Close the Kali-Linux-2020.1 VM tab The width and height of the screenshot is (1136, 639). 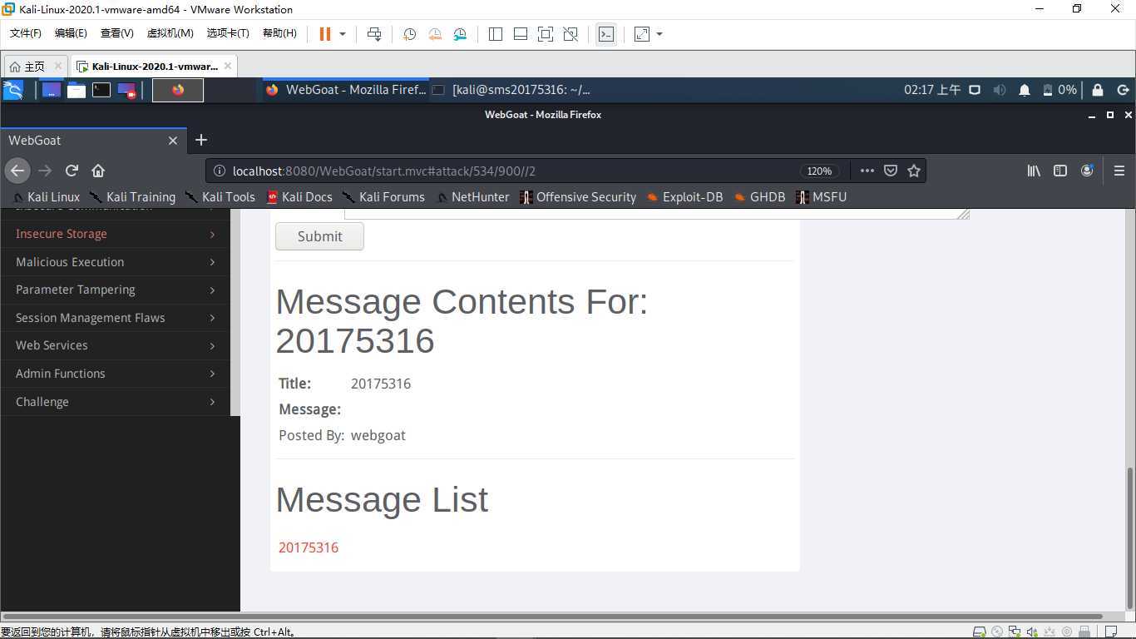pyautogui.click(x=227, y=67)
